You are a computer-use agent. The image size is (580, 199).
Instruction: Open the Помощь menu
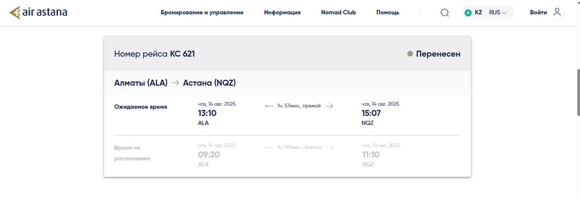point(388,12)
